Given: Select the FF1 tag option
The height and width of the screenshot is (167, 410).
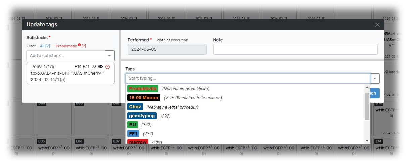Looking at the screenshot, I should click(133, 134).
